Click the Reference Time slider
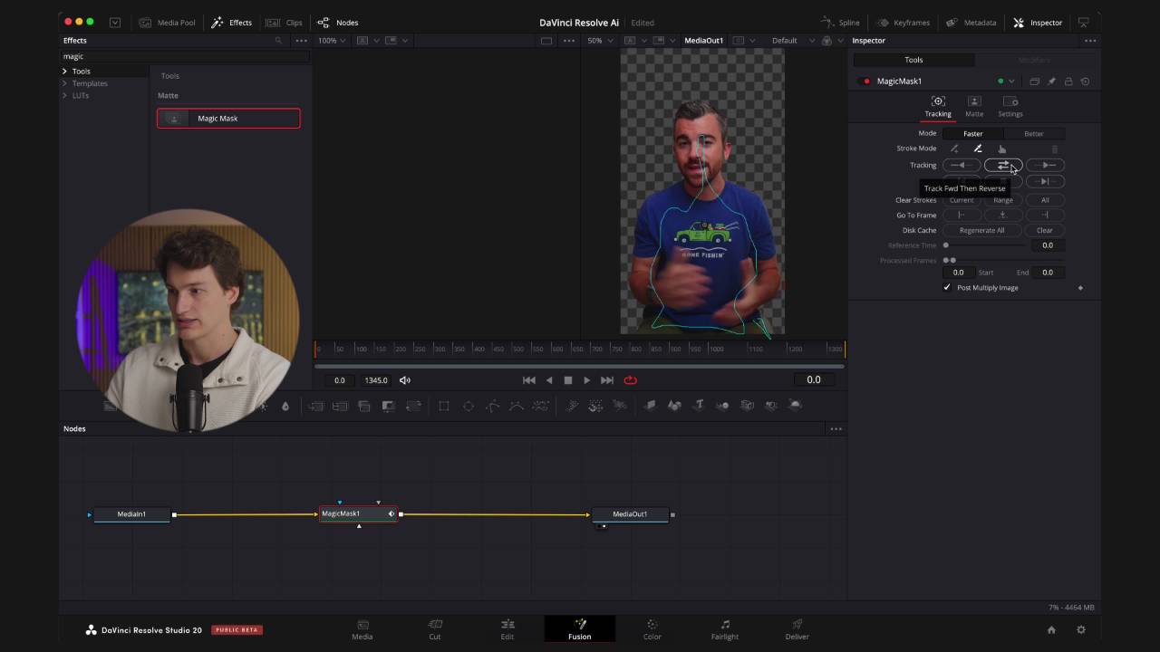This screenshot has height=652, width=1160. point(985,245)
